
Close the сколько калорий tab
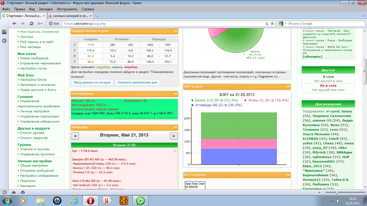coord(91,16)
